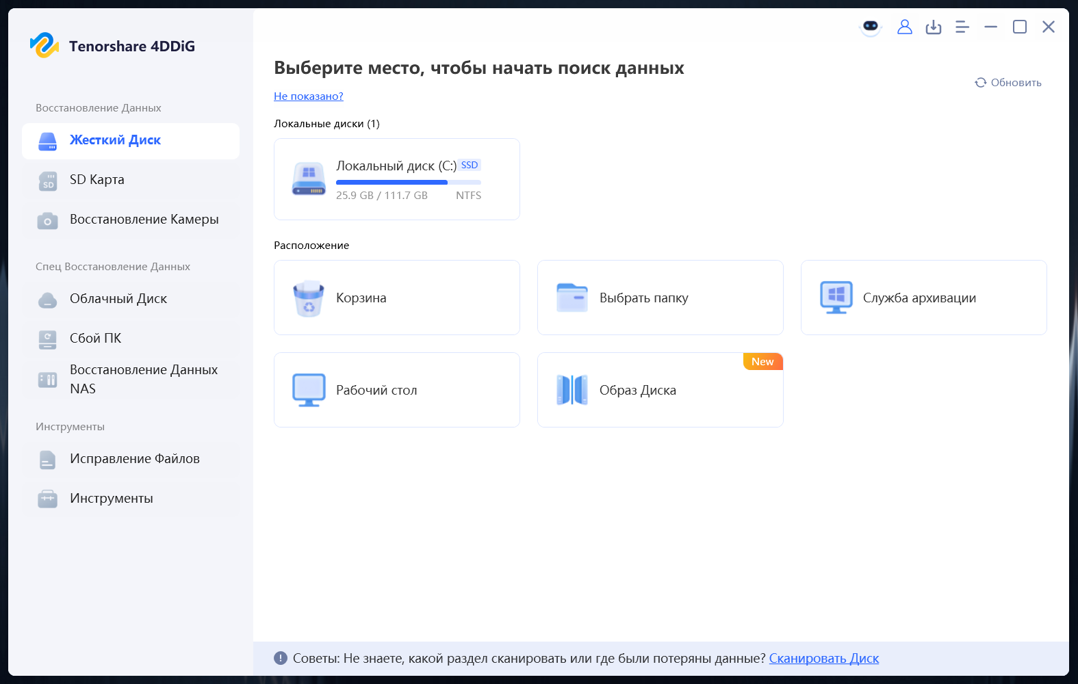Open Исправление Файлов tool

(131, 459)
